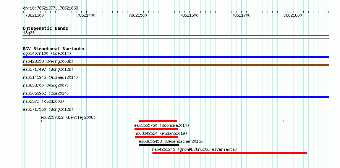Open variant esv2717497 (Wong2012b) label
Image resolution: width=340 pixels, height=168 pixels.
click(x=48, y=69)
